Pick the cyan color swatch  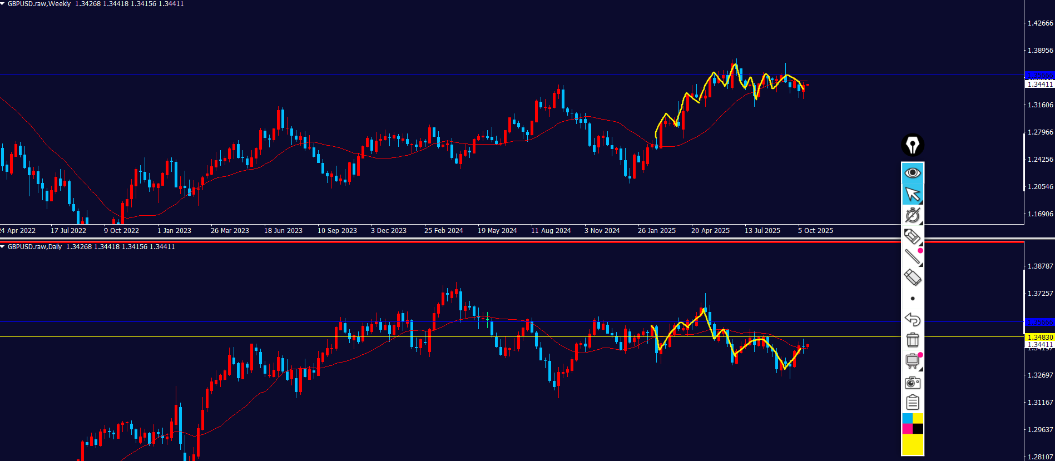point(907,418)
